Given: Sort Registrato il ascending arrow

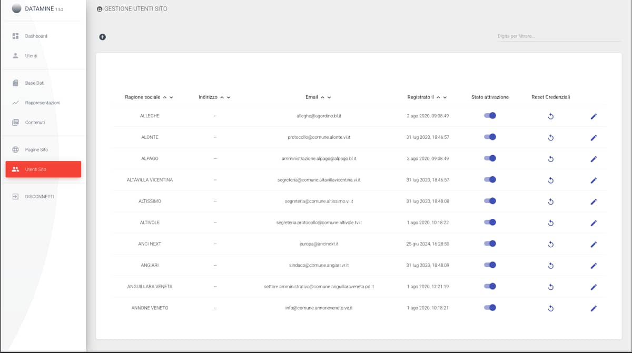Looking at the screenshot, I should point(439,97).
